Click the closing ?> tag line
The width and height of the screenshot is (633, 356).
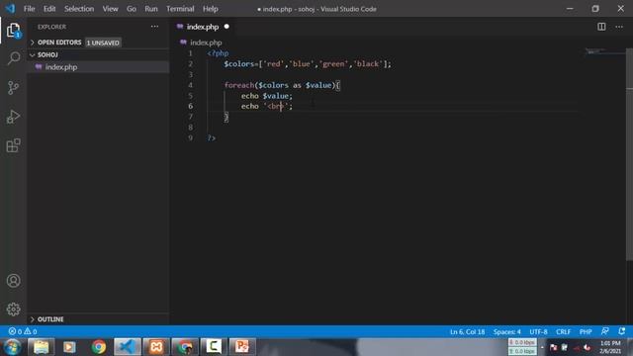pos(212,138)
